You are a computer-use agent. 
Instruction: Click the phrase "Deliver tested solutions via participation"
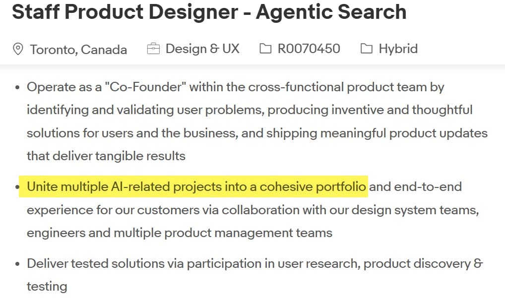click(145, 263)
